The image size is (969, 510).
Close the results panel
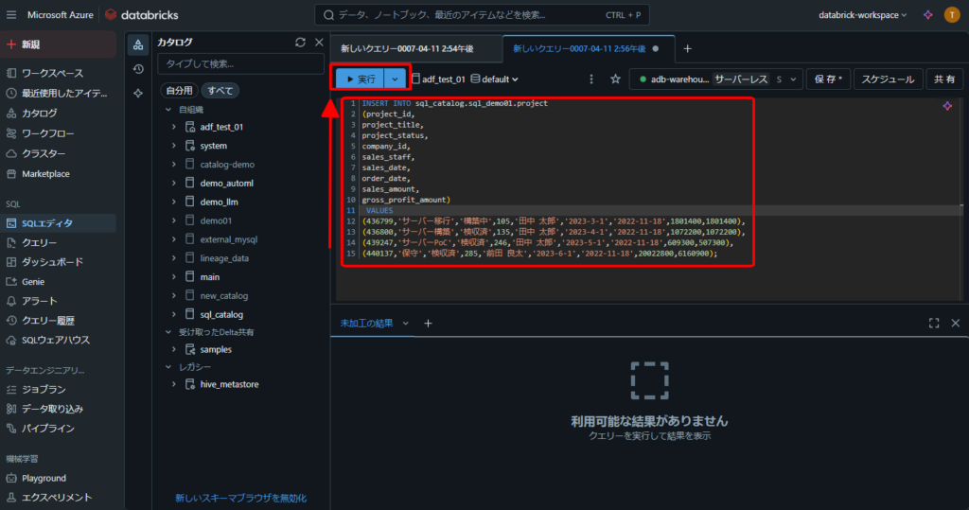(x=956, y=324)
